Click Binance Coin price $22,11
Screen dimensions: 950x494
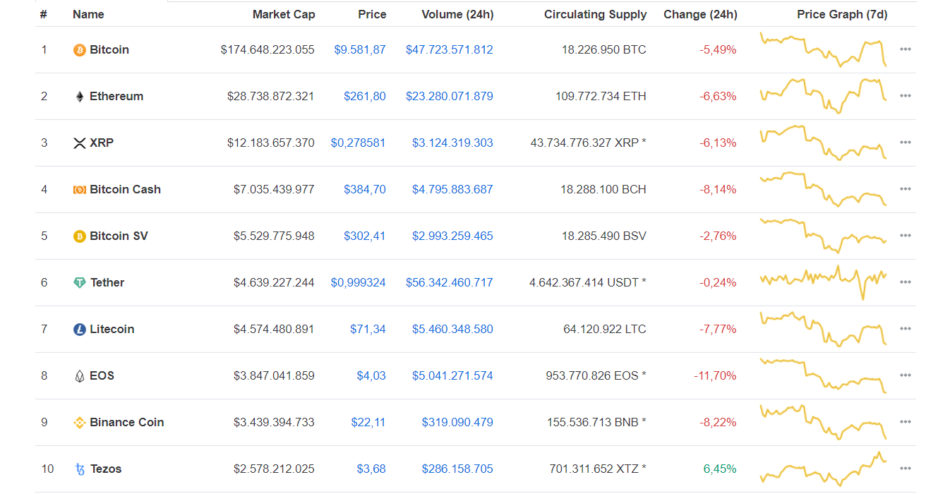[368, 422]
